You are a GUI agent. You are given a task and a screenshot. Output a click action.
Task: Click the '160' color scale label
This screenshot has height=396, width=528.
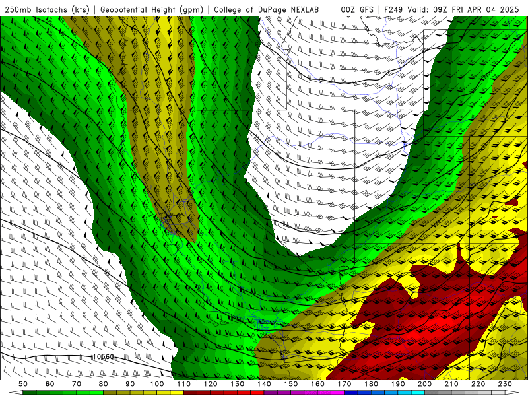(318, 384)
